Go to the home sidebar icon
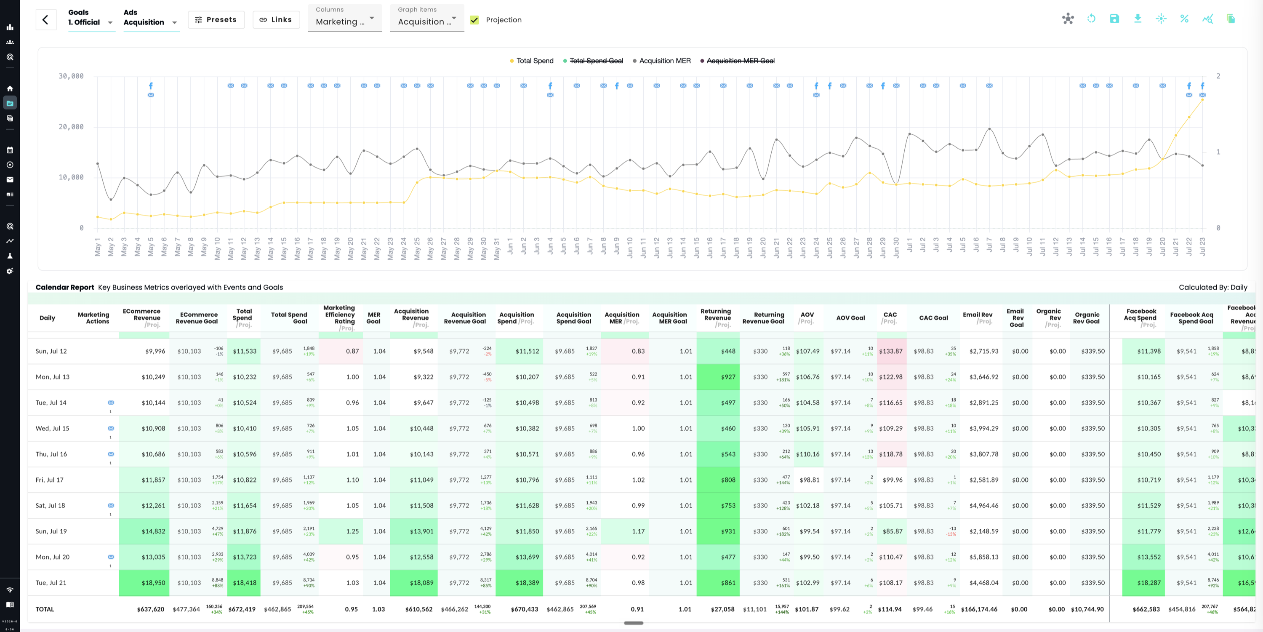 tap(10, 89)
